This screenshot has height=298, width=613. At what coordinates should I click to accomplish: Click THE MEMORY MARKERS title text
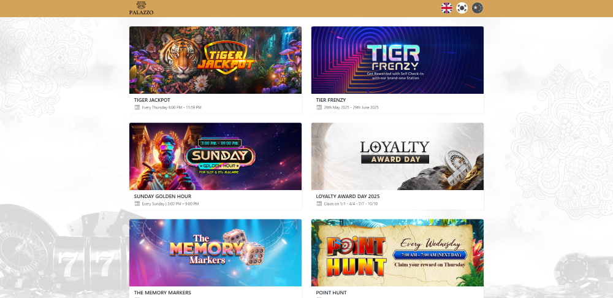162,292
